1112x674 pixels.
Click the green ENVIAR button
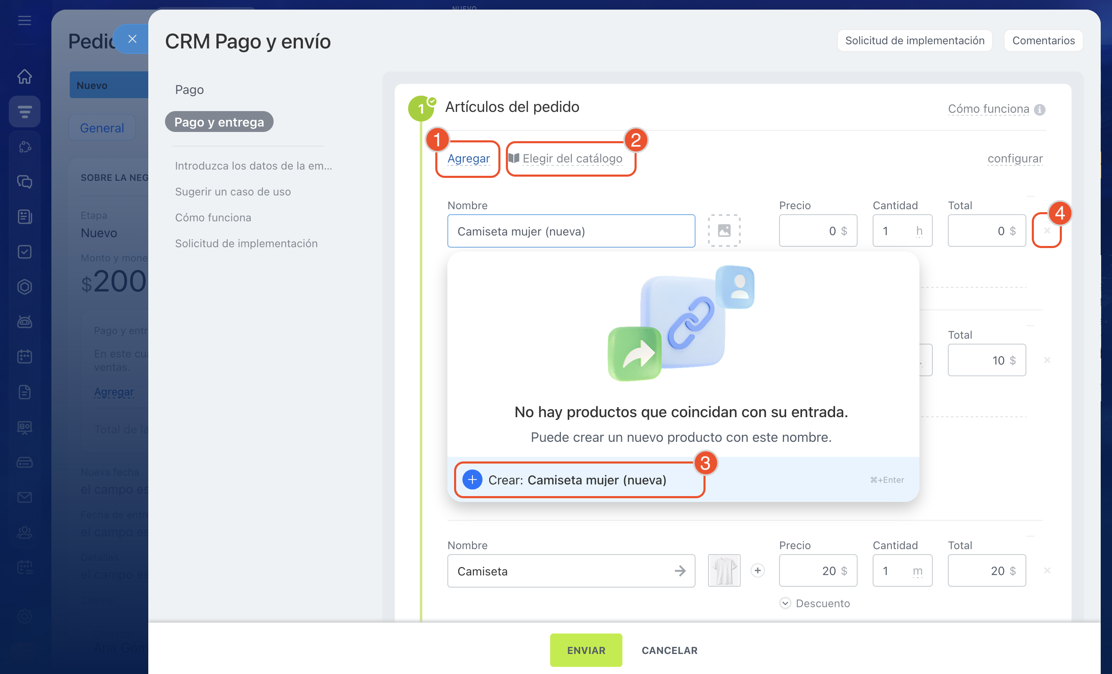coord(585,650)
